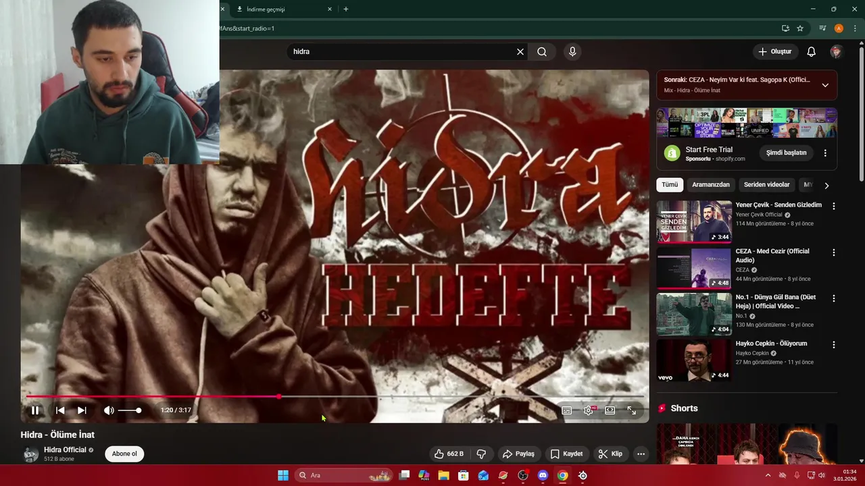Viewport: 865px width, 486px height.
Task: Like the video with 662 B
Action: pos(449,454)
